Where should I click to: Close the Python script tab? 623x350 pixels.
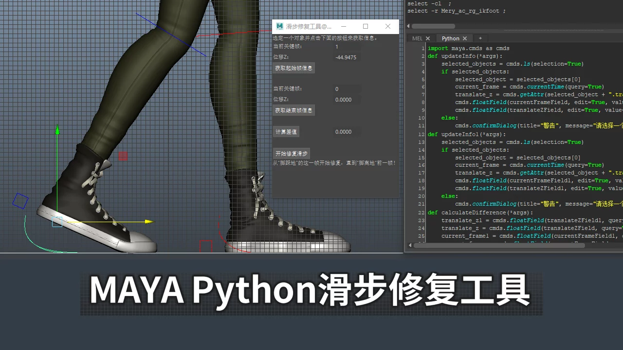[x=465, y=38]
